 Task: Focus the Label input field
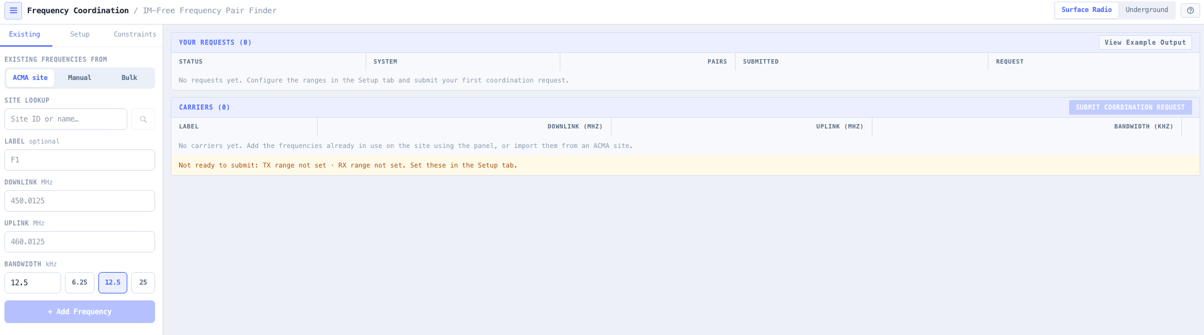pos(79,160)
